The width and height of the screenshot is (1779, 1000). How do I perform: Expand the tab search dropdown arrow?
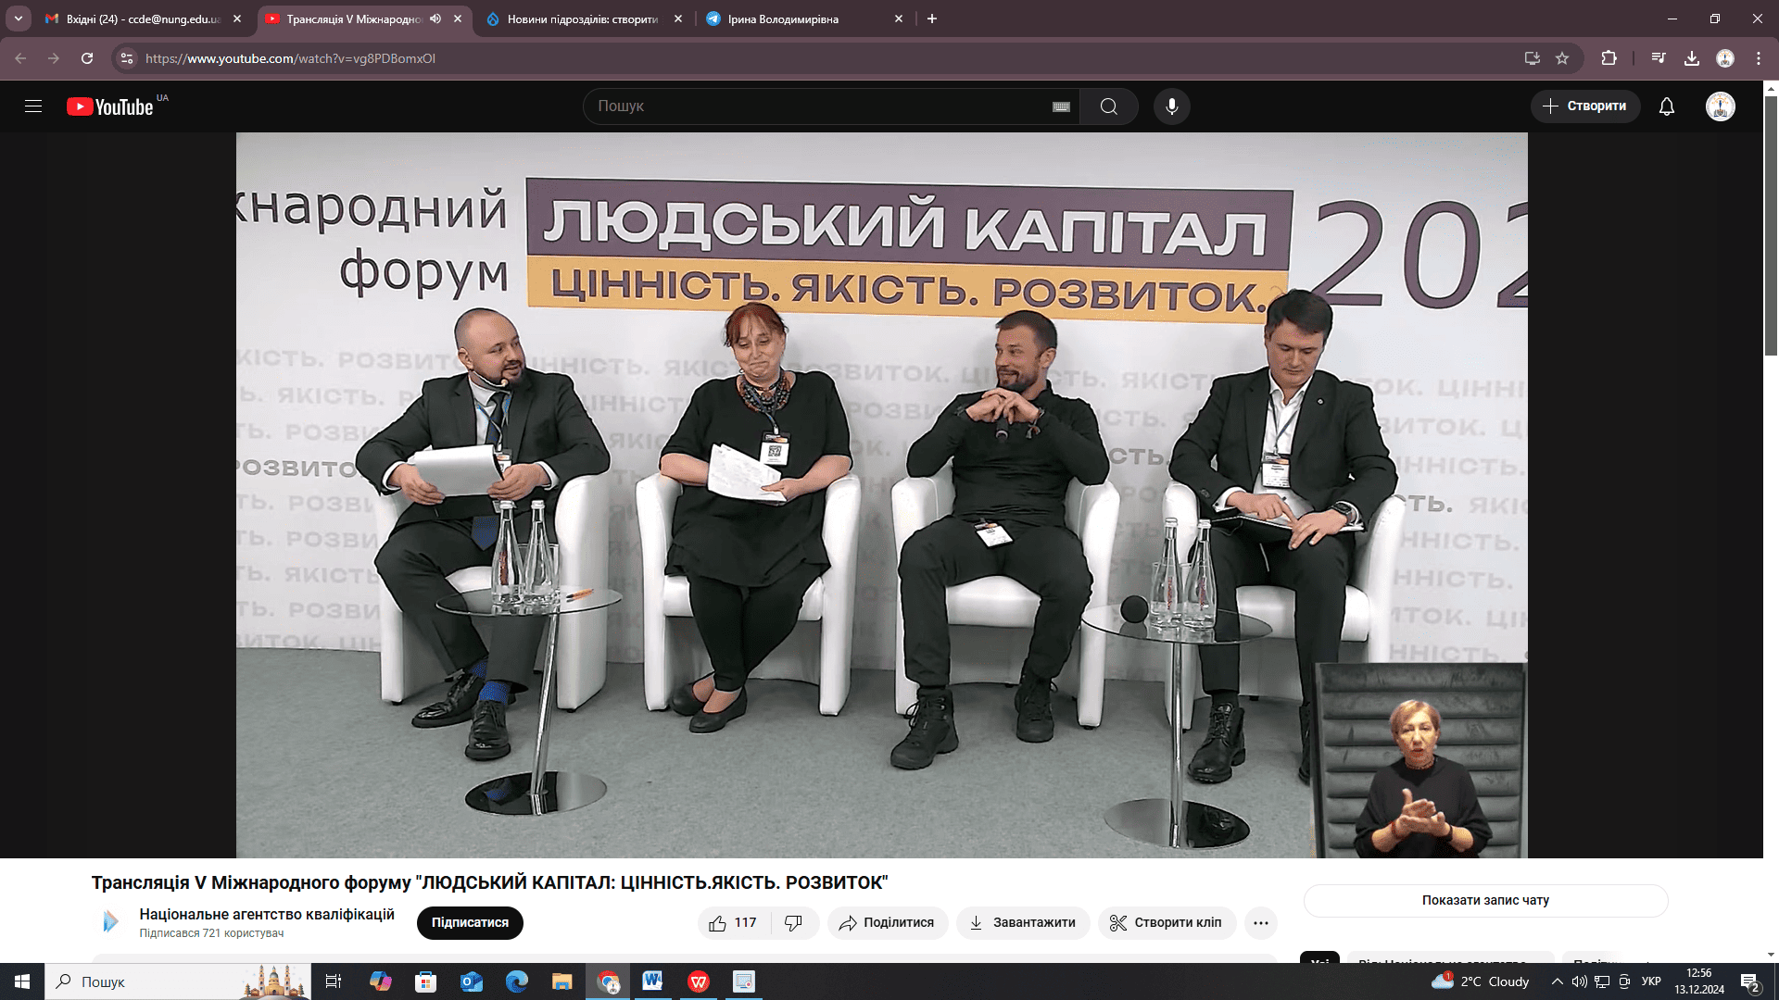[x=18, y=19]
